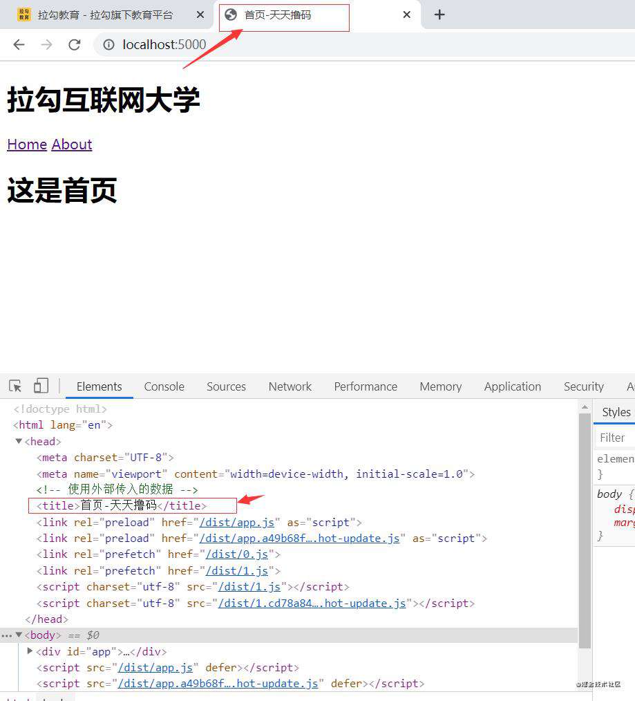Open site information icon in address bar
Viewport: 635px width, 701px height.
click(108, 44)
